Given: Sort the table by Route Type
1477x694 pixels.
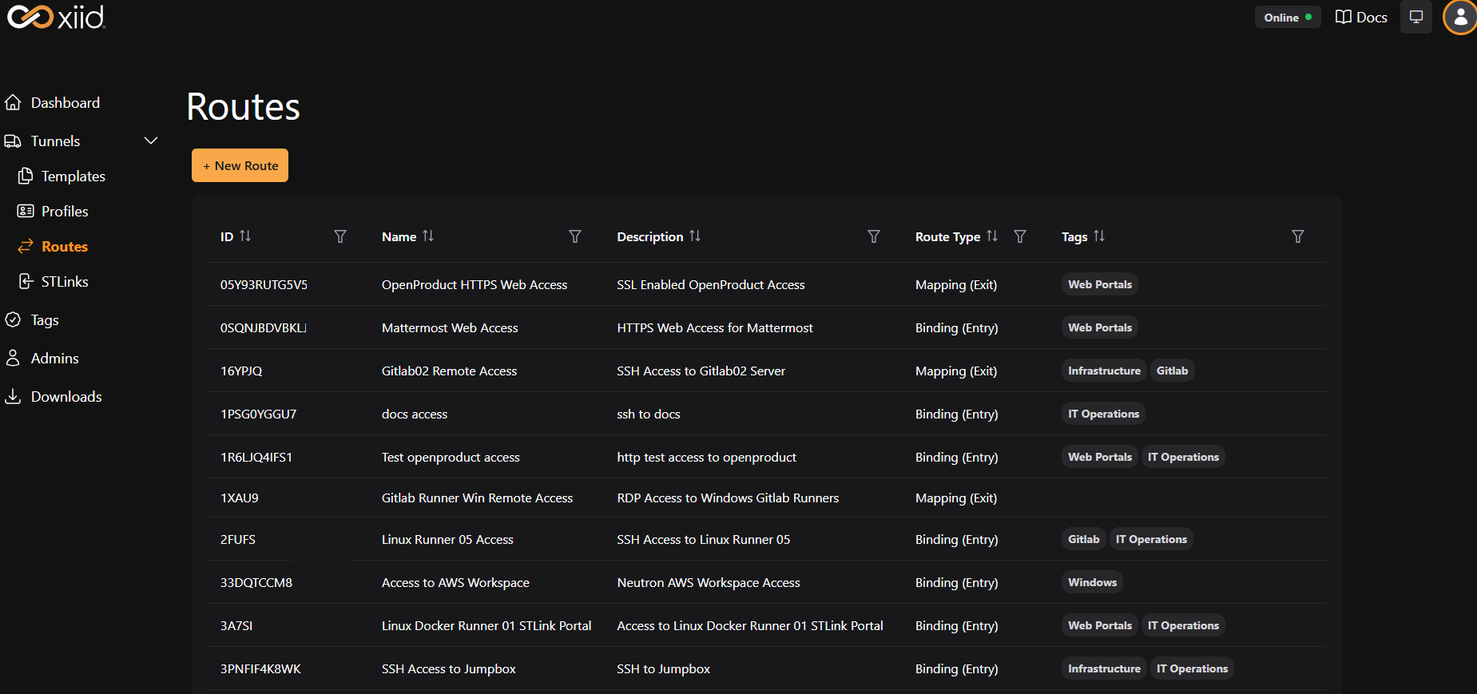Looking at the screenshot, I should [x=992, y=236].
